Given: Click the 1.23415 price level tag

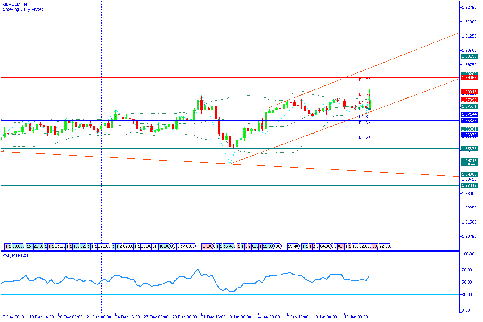Looking at the screenshot, I should [x=469, y=186].
